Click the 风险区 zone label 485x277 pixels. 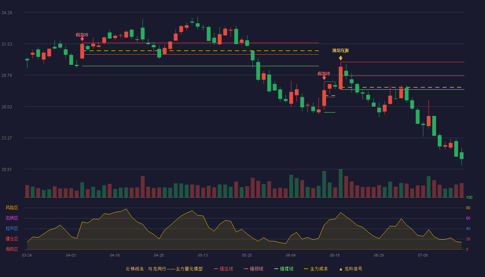click(12, 208)
